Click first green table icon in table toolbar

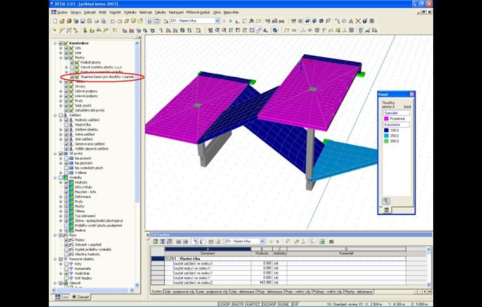coord(155,241)
